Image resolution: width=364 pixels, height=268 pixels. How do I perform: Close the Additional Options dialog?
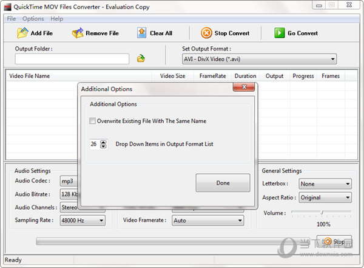click(x=244, y=87)
